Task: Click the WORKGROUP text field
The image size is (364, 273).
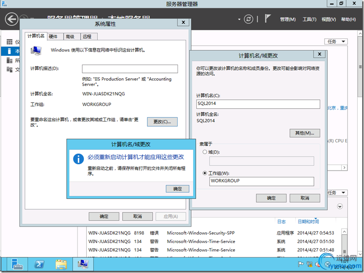Action: click(262, 181)
